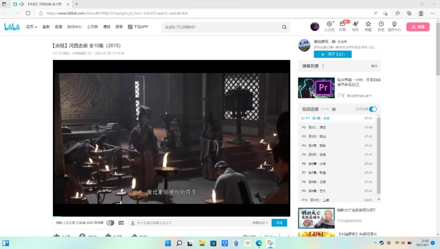Viewport: 440px width, 249px height.
Task: Go to 直播 in the top navigation
Action: pos(58,27)
